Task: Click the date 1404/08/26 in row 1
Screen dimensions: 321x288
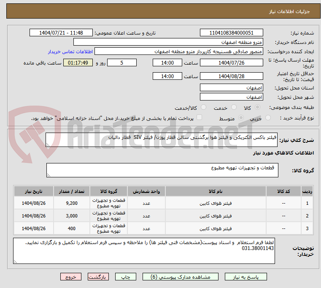Action: [34, 203]
